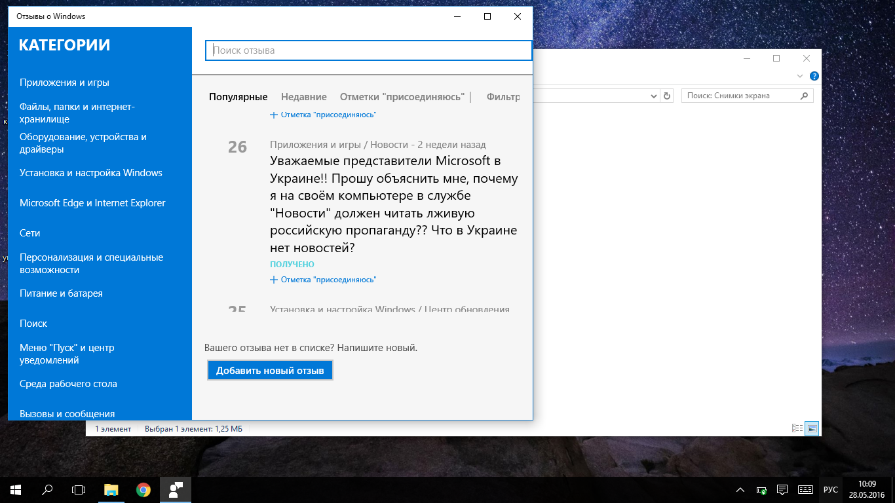Image resolution: width=895 pixels, height=503 pixels.
Task: Upvote the Microsoft в Украине feedback
Action: coord(324,280)
